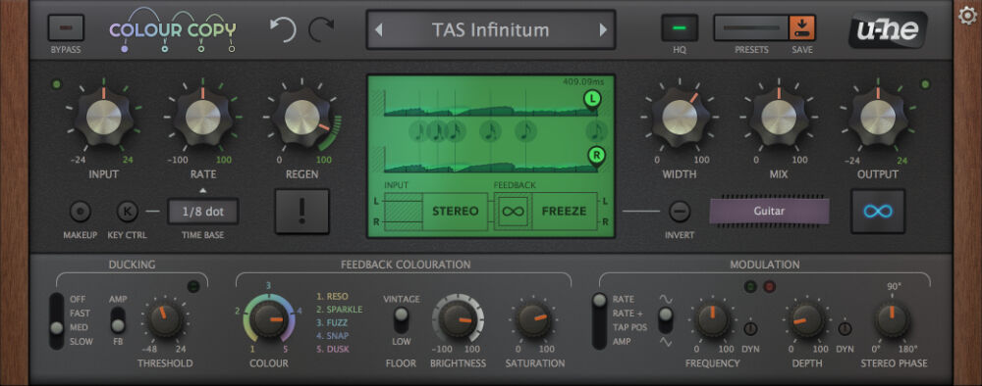982x386 pixels.
Task: Open settings via the gear icon
Action: point(967,15)
